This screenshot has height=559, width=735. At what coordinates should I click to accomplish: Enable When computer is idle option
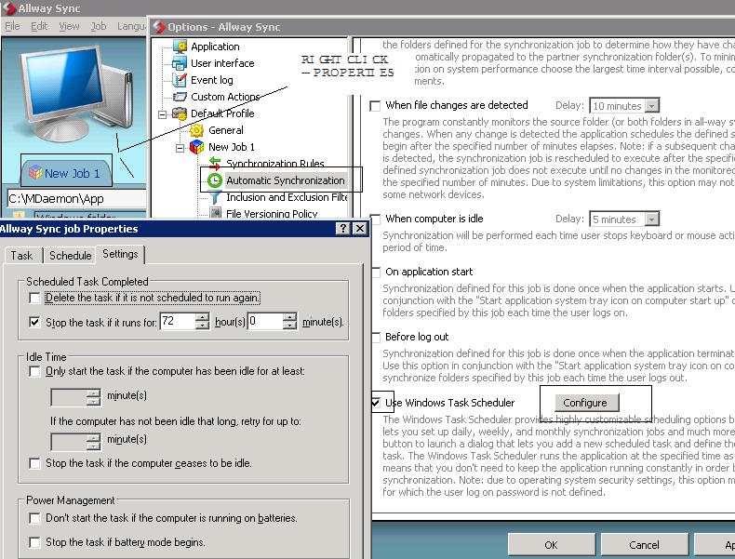pyautogui.click(x=375, y=220)
